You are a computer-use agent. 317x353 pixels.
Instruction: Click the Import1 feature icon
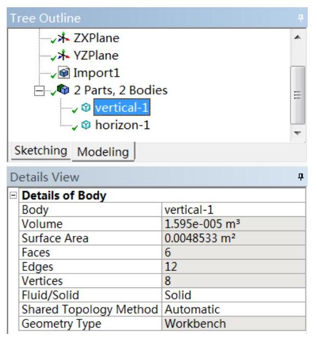coord(65,73)
